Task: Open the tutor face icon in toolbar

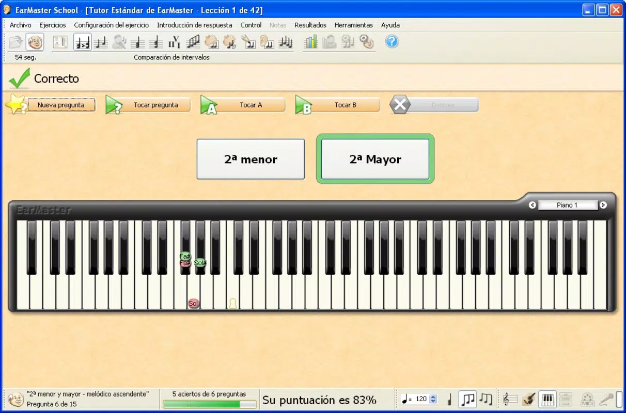Action: tap(35, 42)
